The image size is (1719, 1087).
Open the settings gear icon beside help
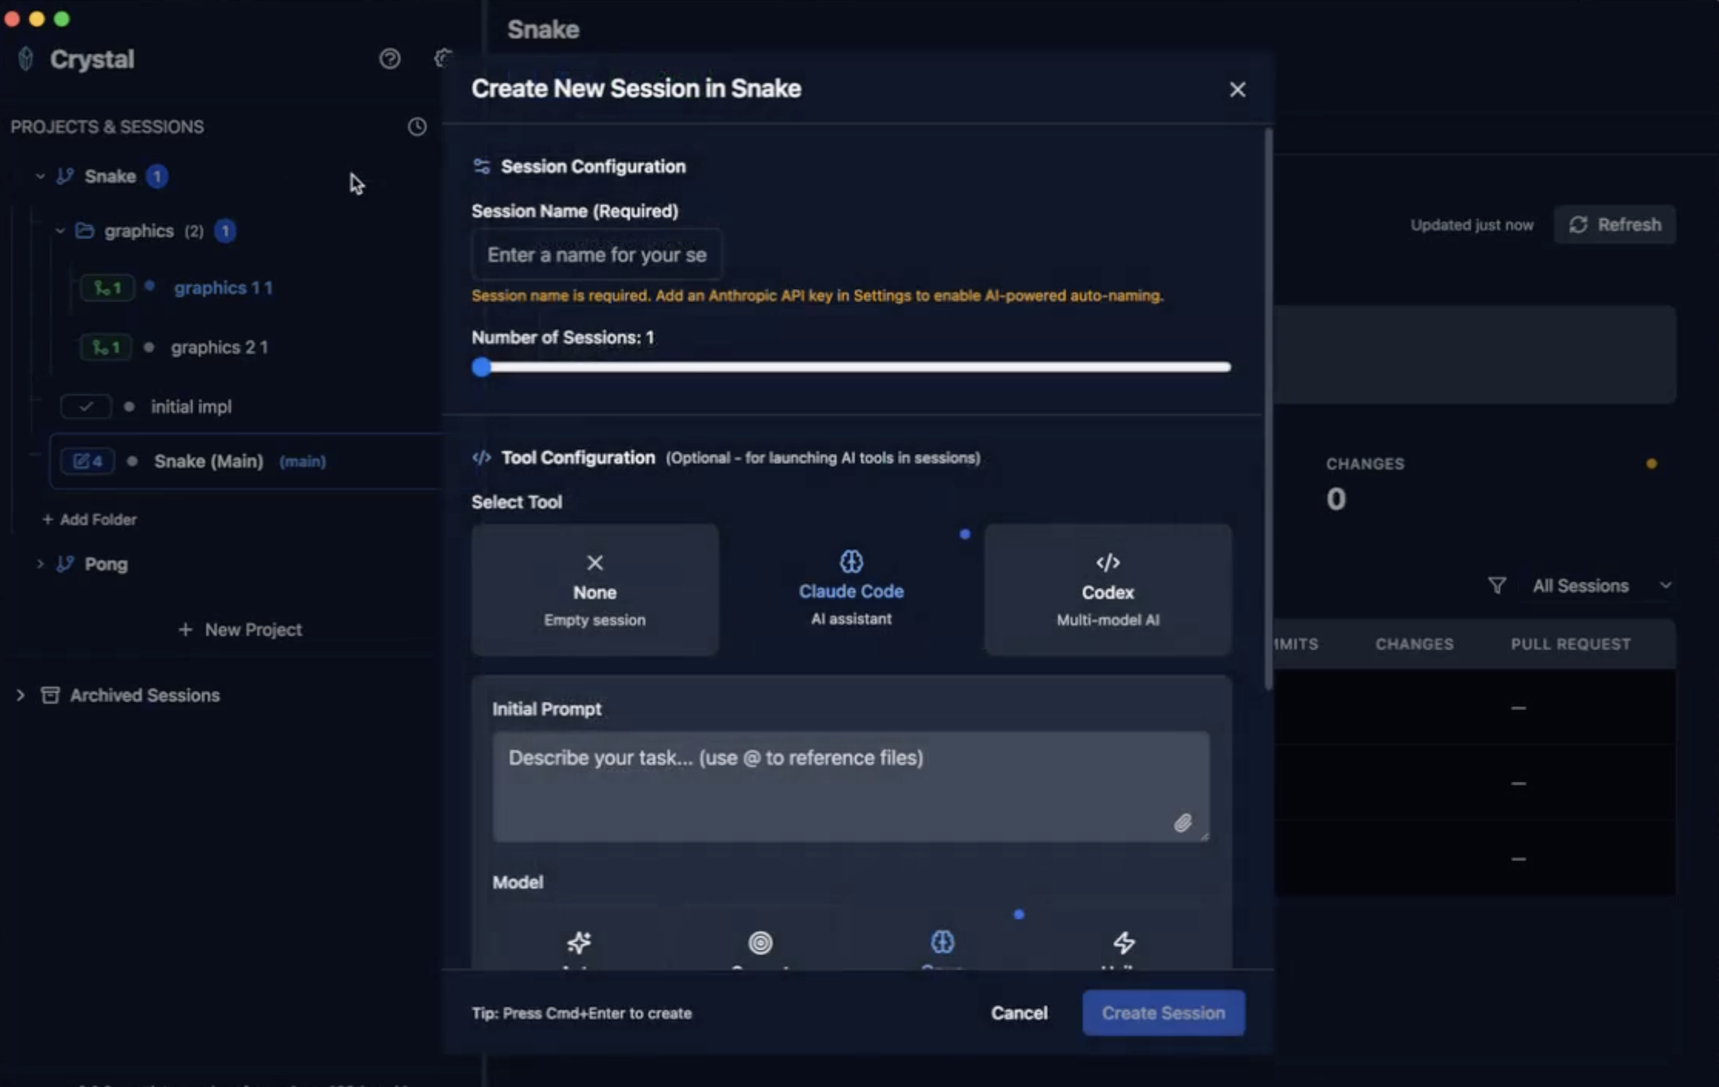point(443,58)
